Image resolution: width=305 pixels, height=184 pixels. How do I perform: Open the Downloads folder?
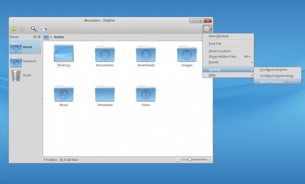146,54
